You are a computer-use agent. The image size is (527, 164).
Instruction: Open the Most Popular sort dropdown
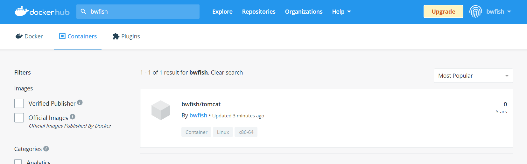tap(473, 76)
